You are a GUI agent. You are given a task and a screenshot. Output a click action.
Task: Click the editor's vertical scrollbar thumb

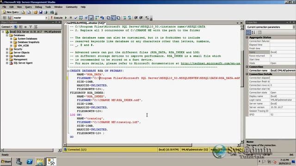[x=242, y=69]
